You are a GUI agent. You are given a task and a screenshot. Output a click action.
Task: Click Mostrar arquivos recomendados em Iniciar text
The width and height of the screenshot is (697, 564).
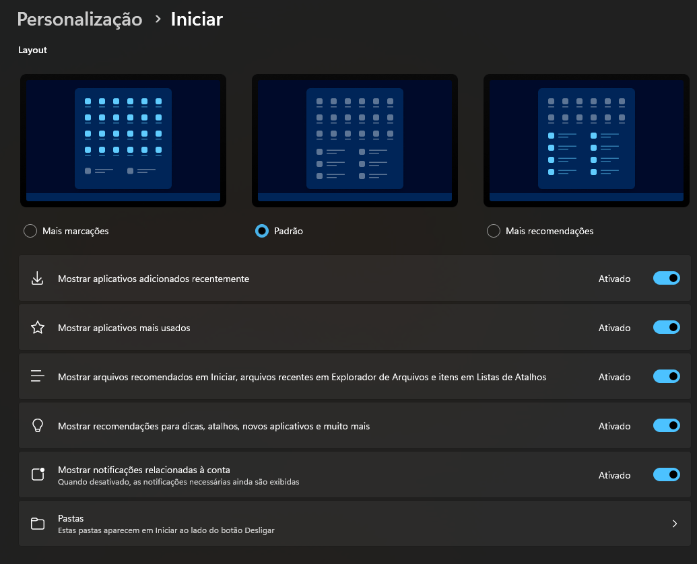pos(302,377)
